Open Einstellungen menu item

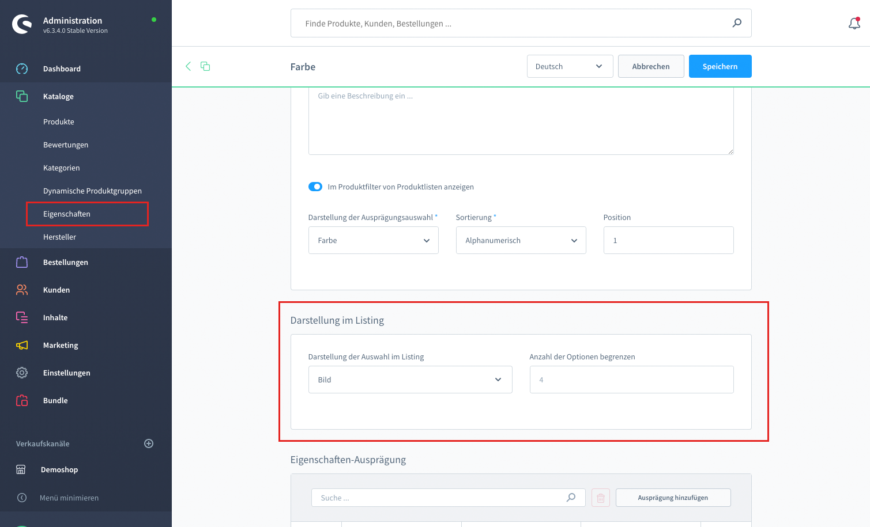pos(67,373)
